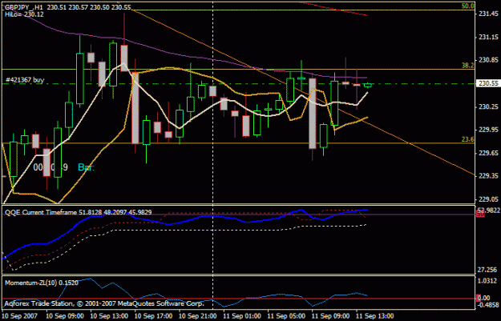Click the 52.9822 QQE scale value
Screen dimensions: 501x321
click(x=488, y=210)
